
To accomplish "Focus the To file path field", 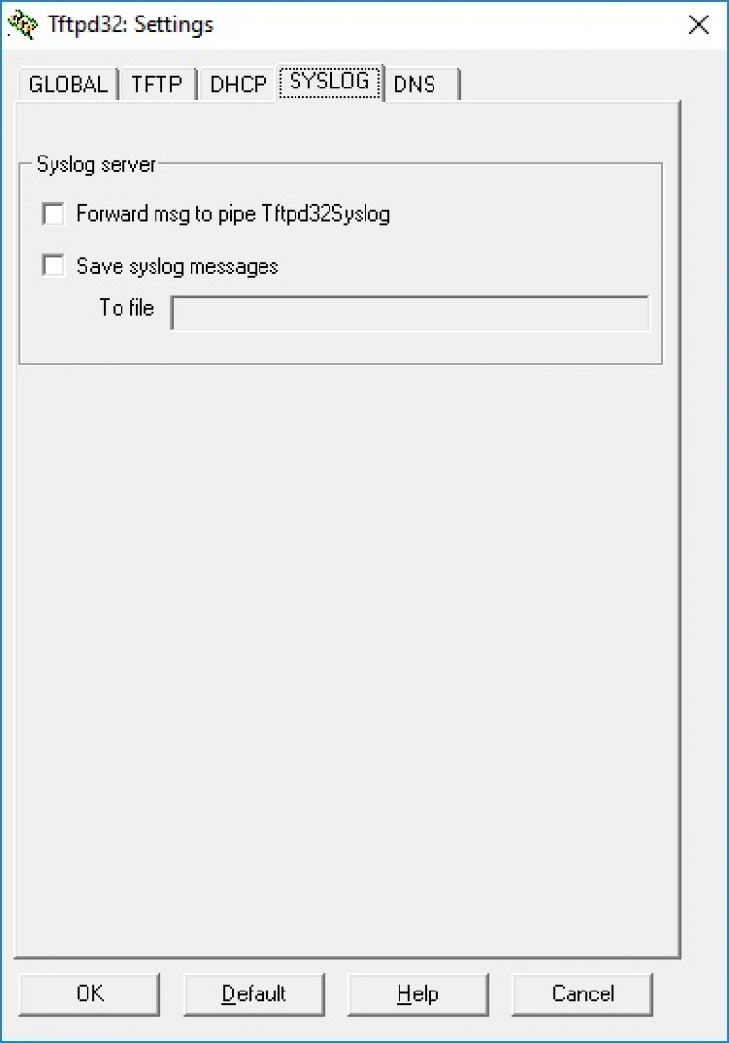I will pyautogui.click(x=410, y=313).
